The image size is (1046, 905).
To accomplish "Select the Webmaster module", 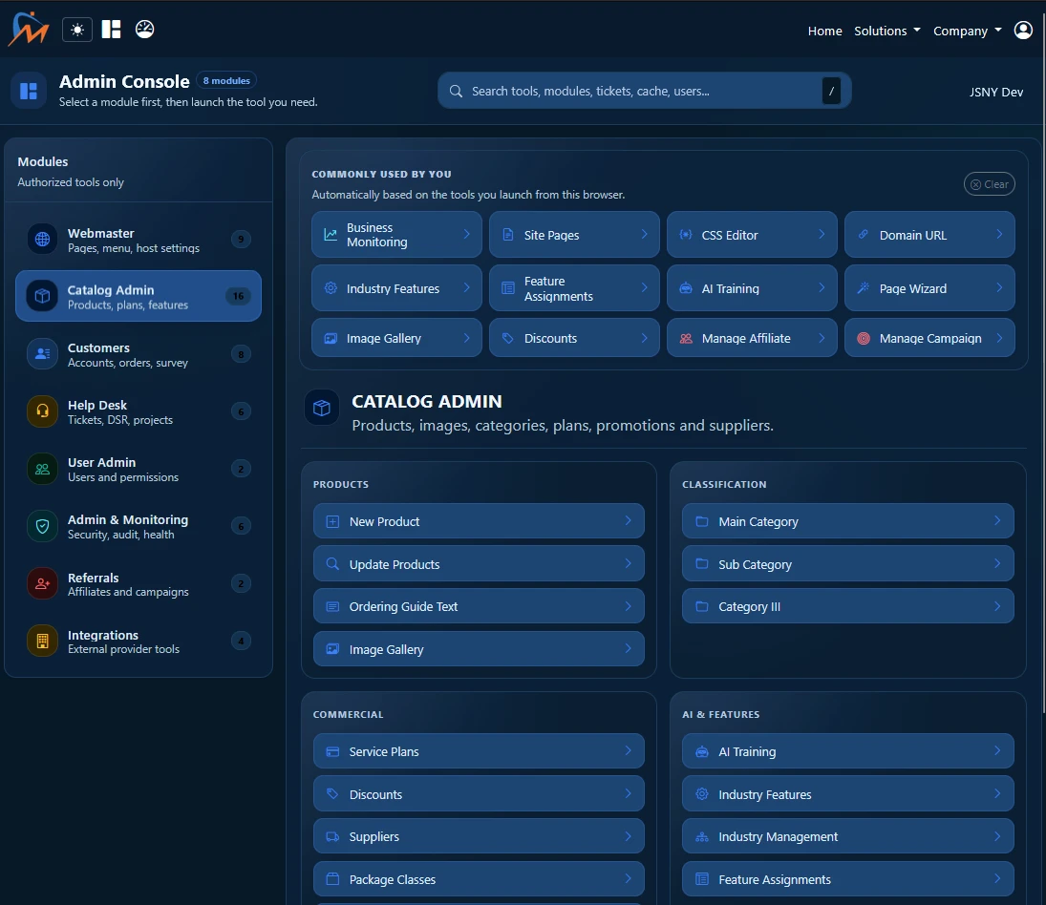I will coord(139,240).
